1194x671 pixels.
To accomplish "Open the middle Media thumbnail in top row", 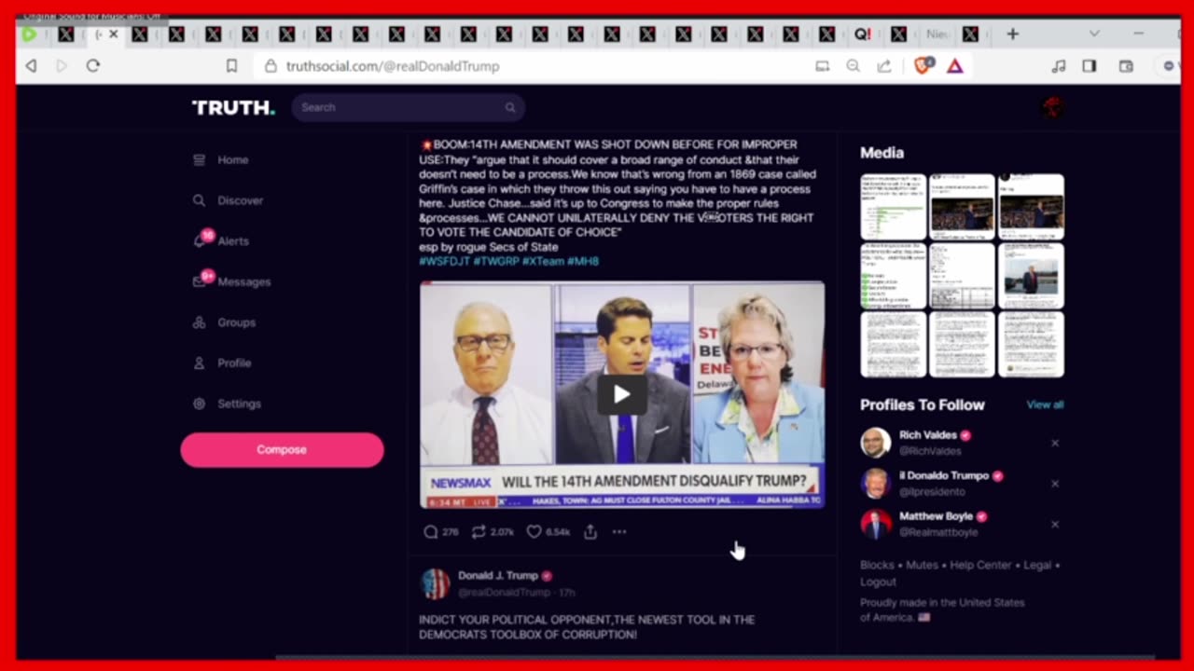I will click(962, 207).
